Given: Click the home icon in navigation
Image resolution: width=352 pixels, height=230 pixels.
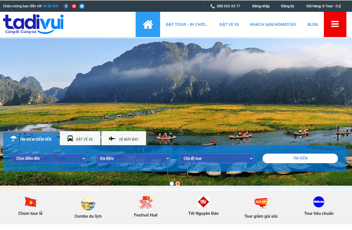Looking at the screenshot, I should click(148, 24).
